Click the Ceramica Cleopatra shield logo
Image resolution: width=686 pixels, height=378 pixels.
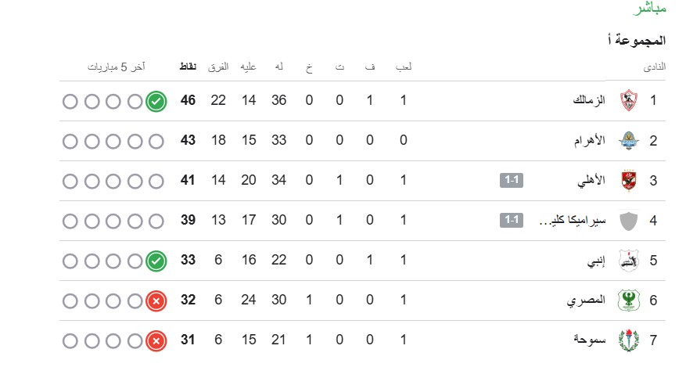(x=628, y=221)
